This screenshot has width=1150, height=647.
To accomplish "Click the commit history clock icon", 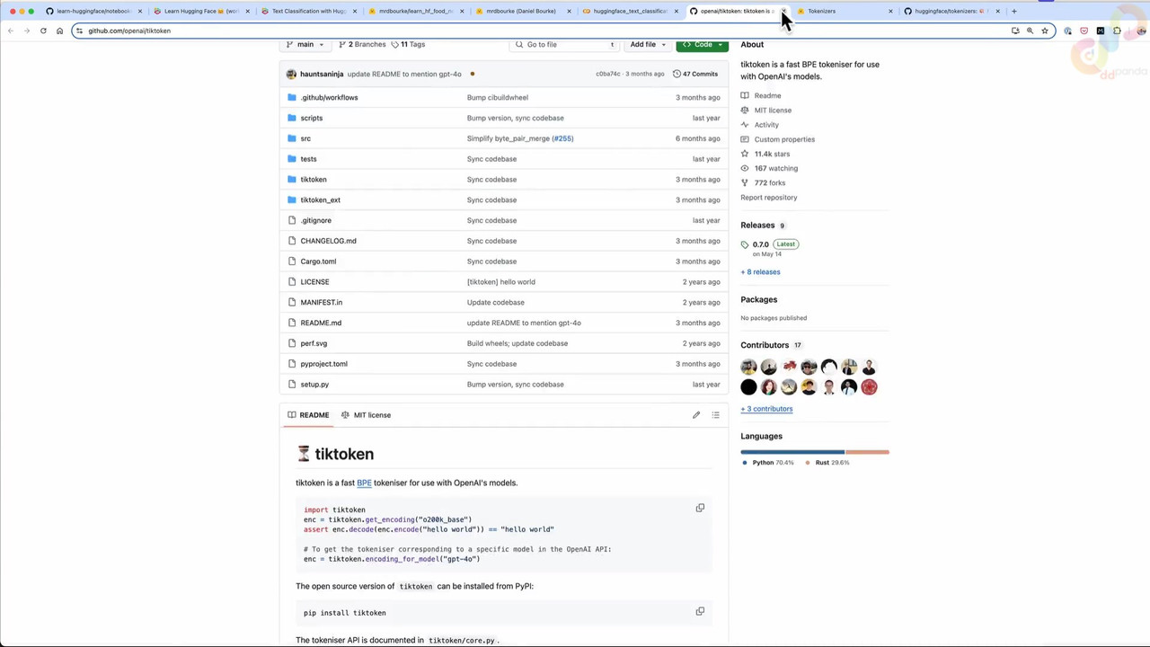I will tap(677, 74).
